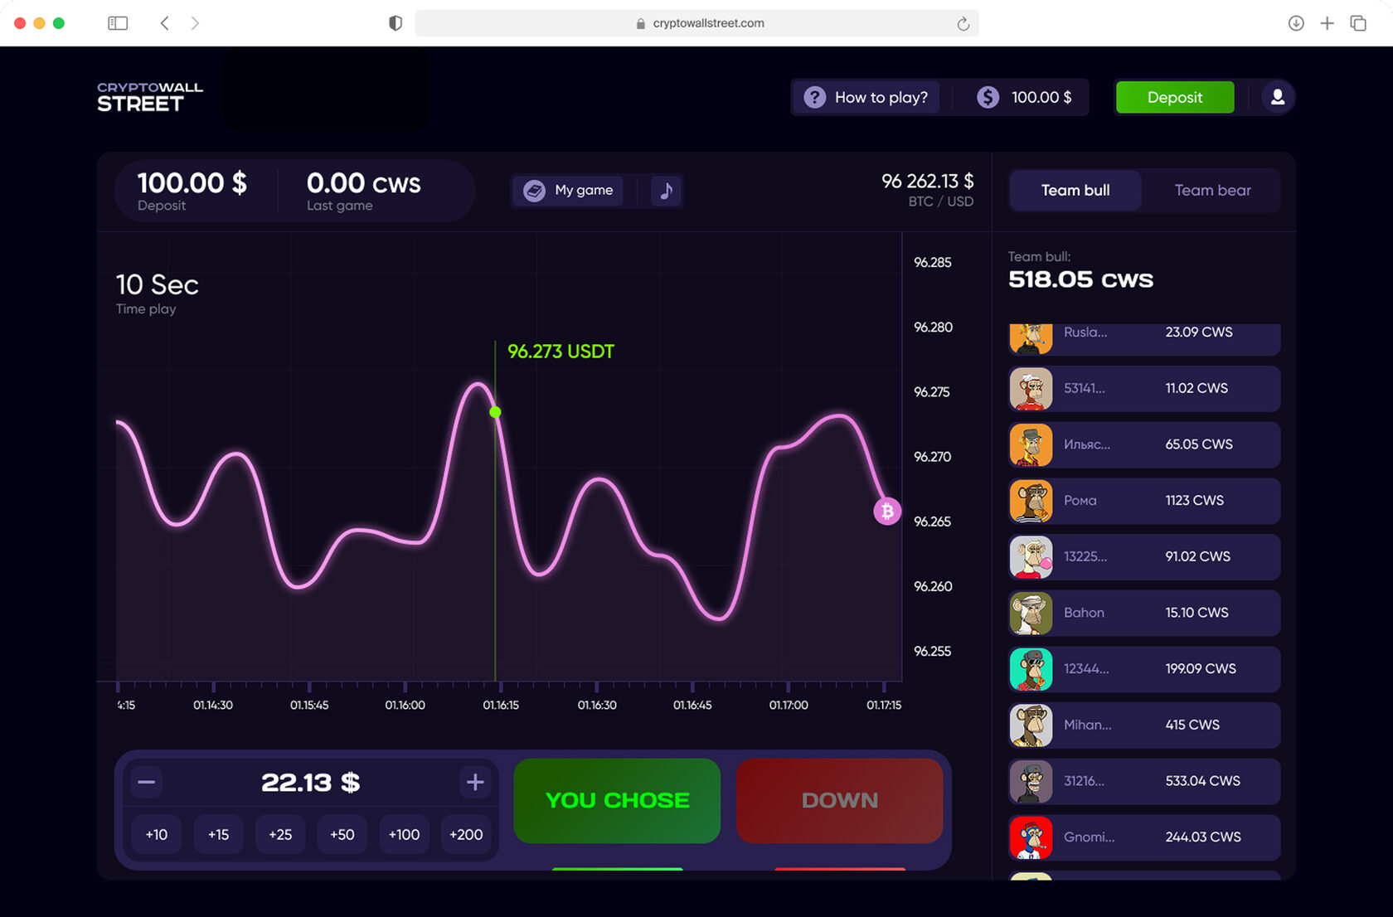Click the dollar coin balance icon
This screenshot has width=1393, height=917.
point(988,97)
